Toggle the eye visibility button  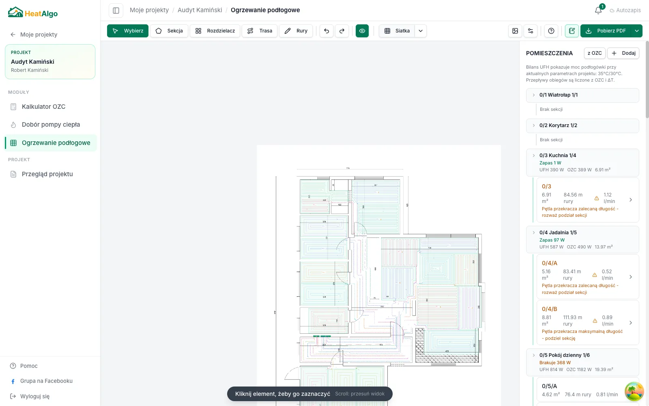(x=362, y=31)
